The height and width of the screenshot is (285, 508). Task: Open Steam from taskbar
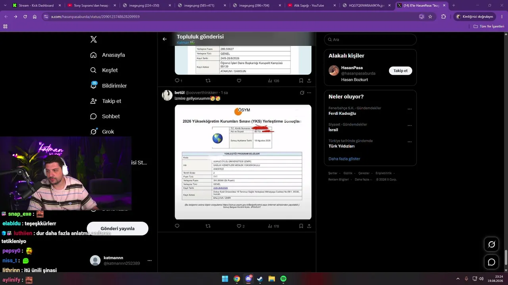pyautogui.click(x=260, y=279)
